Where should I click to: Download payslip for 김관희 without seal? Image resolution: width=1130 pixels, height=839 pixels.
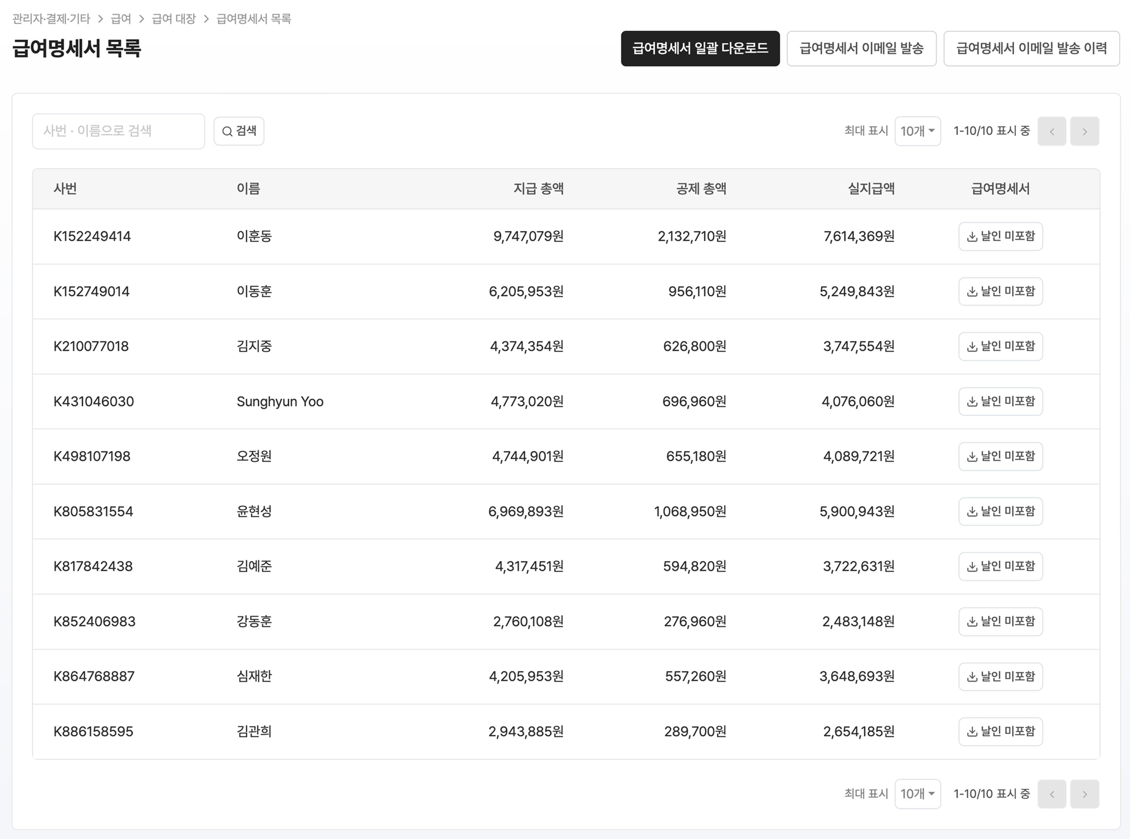(x=1000, y=731)
